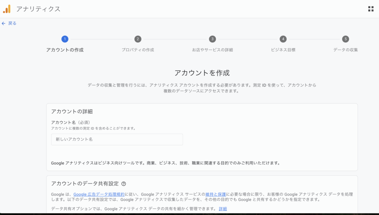Select the step 5 circle indicator
The width and height of the screenshot is (379, 215).
[x=345, y=39]
